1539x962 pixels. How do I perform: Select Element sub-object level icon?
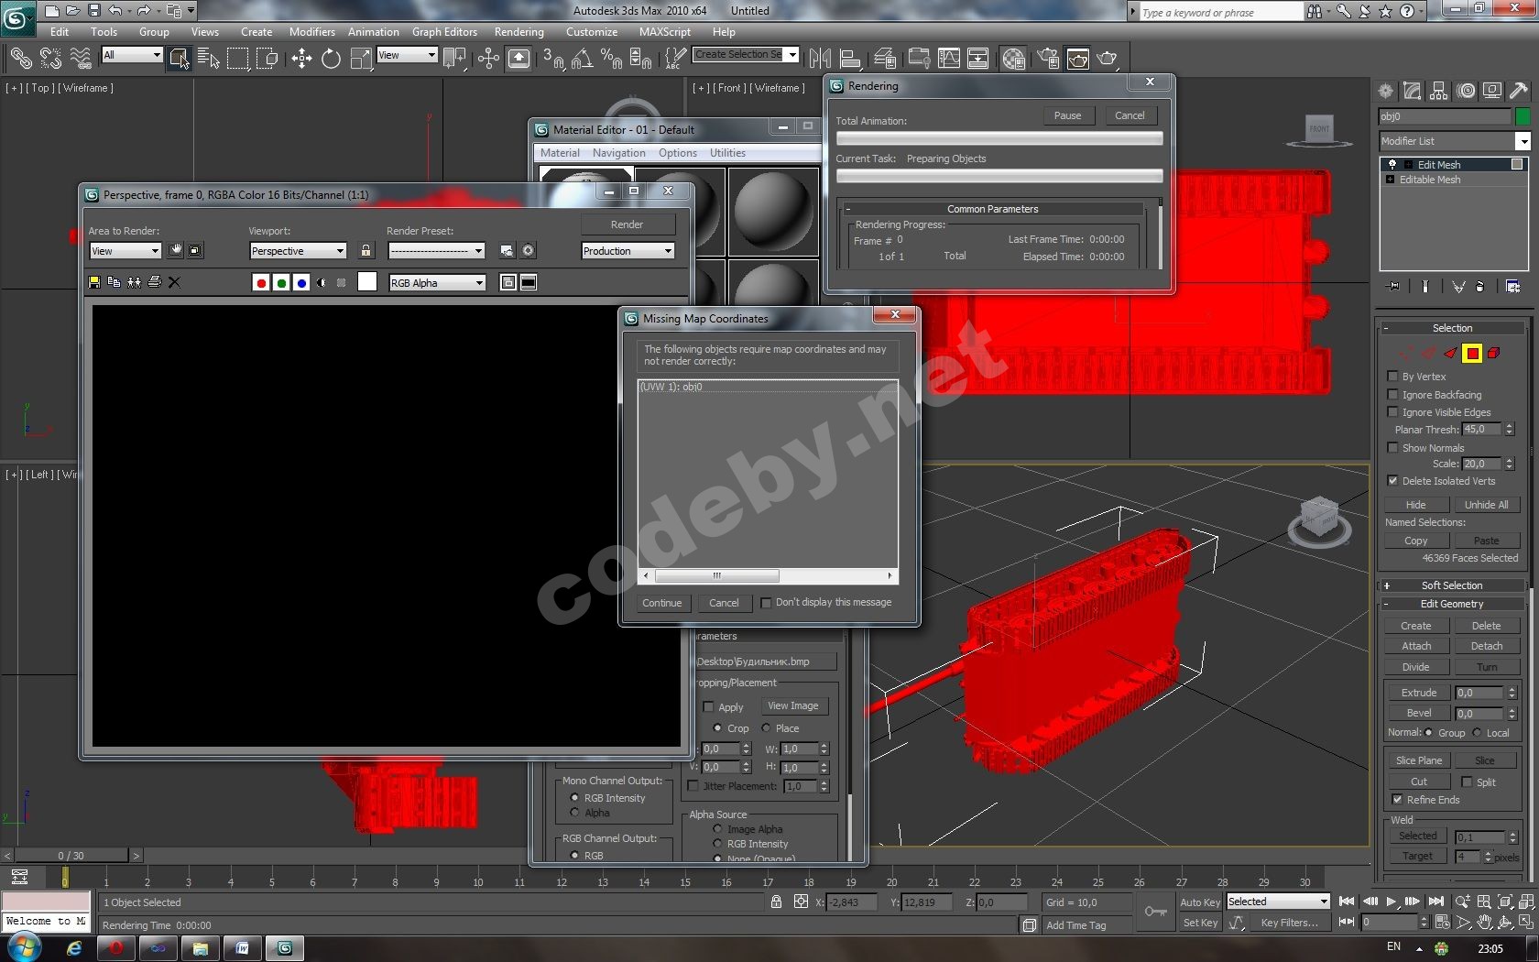pos(1493,353)
